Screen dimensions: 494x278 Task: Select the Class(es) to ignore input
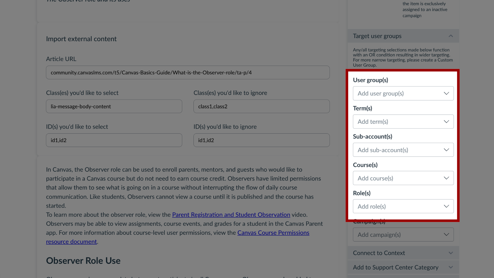[261, 106]
